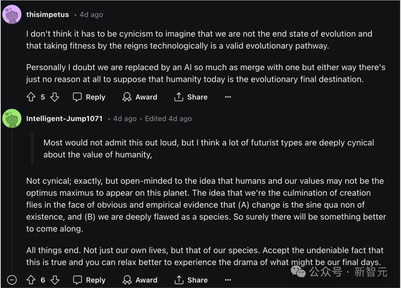
Task: Click the Edited 4d ago label
Action: click(168, 119)
